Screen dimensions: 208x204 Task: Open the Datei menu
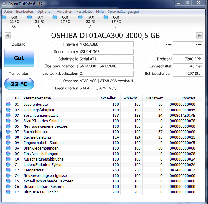[8, 12]
